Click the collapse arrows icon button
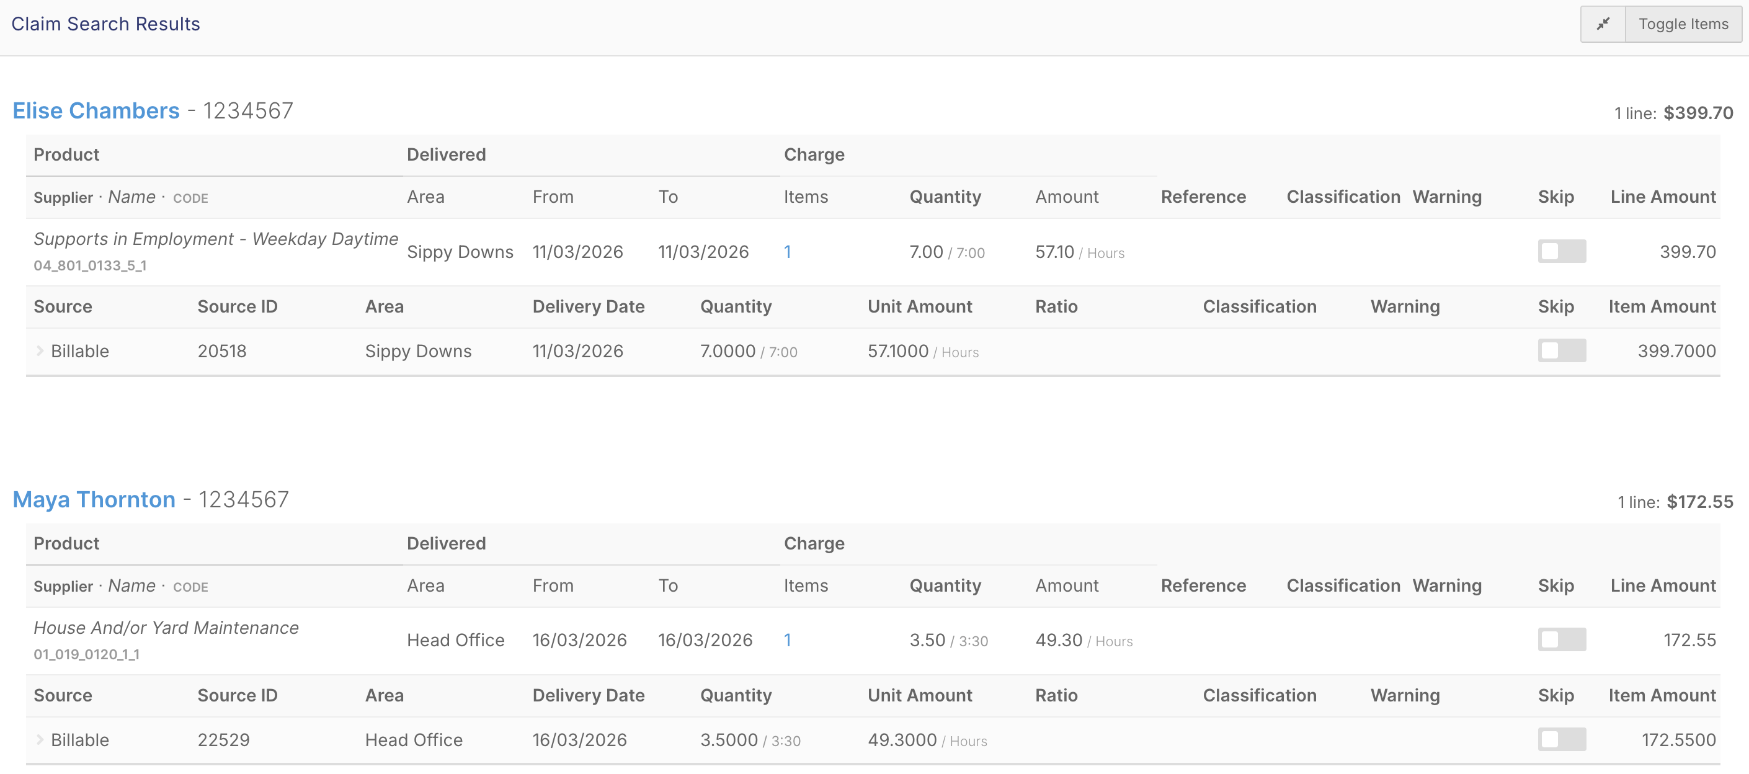 tap(1603, 24)
